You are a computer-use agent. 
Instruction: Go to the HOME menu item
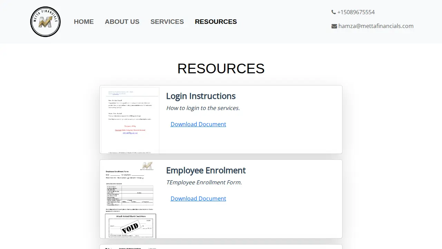pos(84,22)
